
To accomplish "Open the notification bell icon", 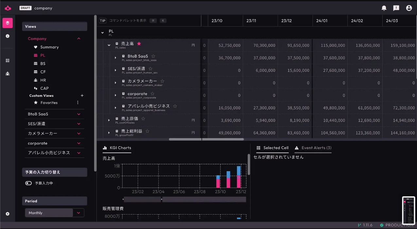I will (384, 8).
